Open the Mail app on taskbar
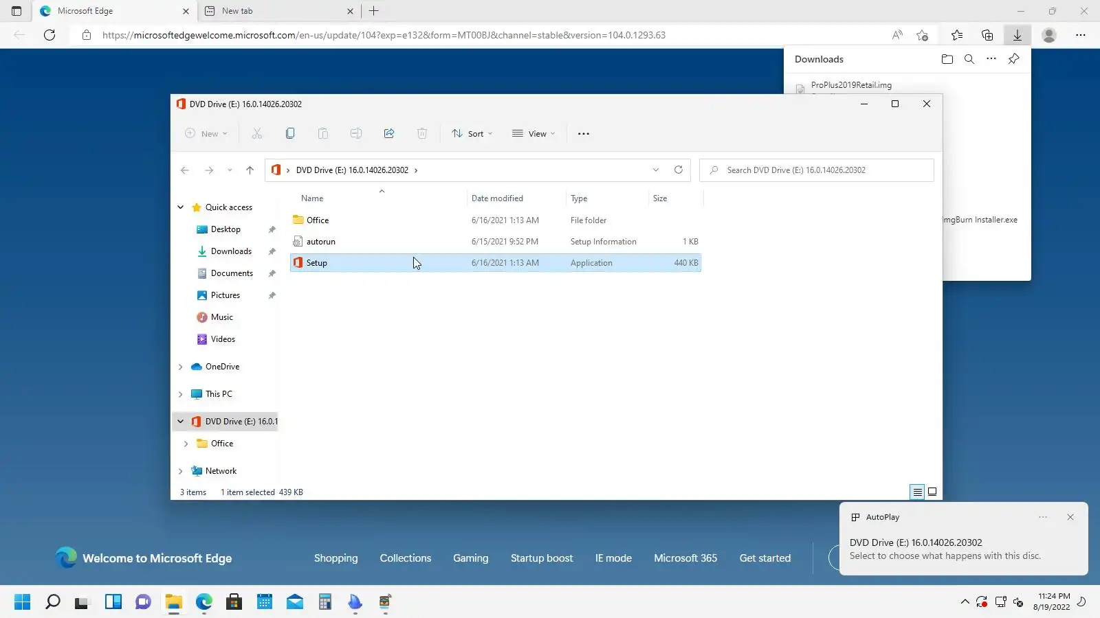Screen dimensions: 1100x618 tap(295, 602)
